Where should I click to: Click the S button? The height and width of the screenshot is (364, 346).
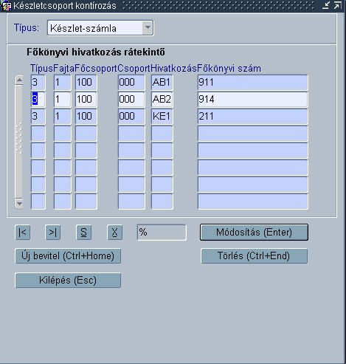pos(83,232)
